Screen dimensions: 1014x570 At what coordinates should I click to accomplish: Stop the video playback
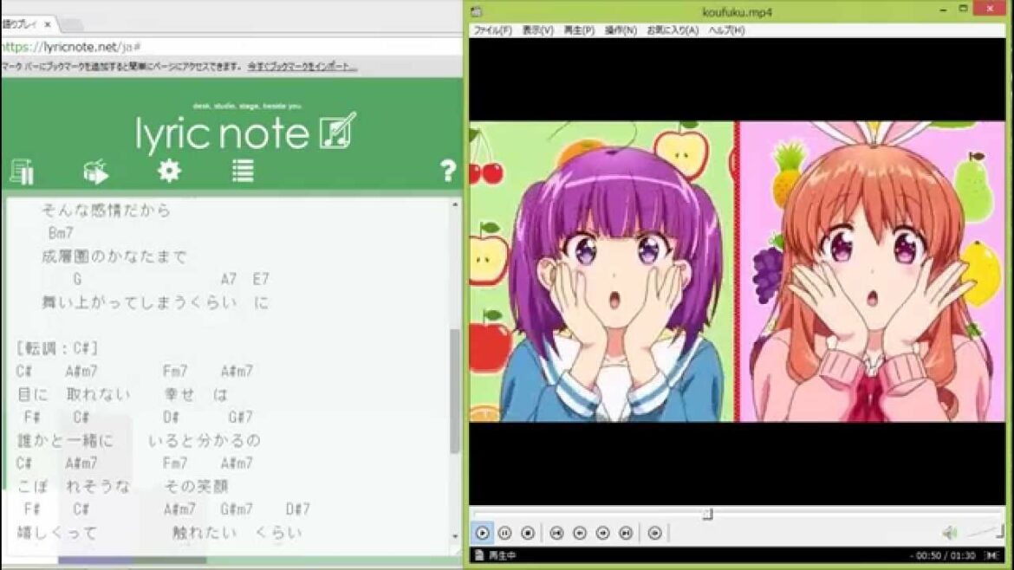pos(527,533)
